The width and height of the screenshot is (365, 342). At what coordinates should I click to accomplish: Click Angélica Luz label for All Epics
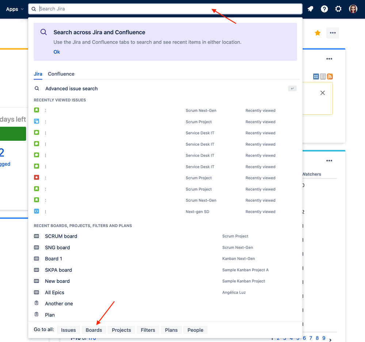coord(234,292)
